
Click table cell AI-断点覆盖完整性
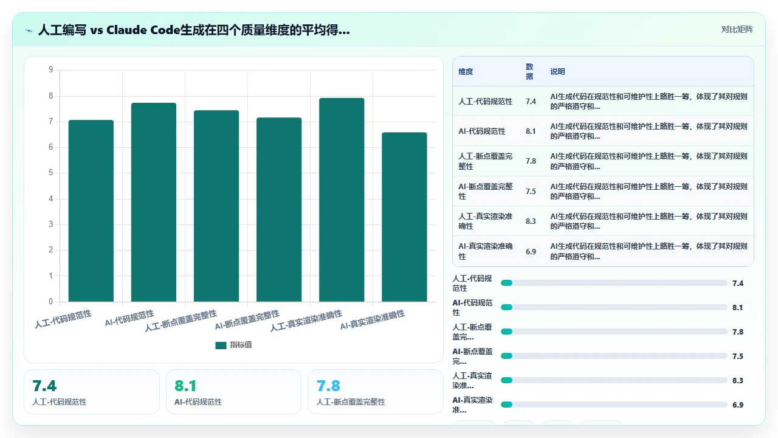pyautogui.click(x=486, y=191)
